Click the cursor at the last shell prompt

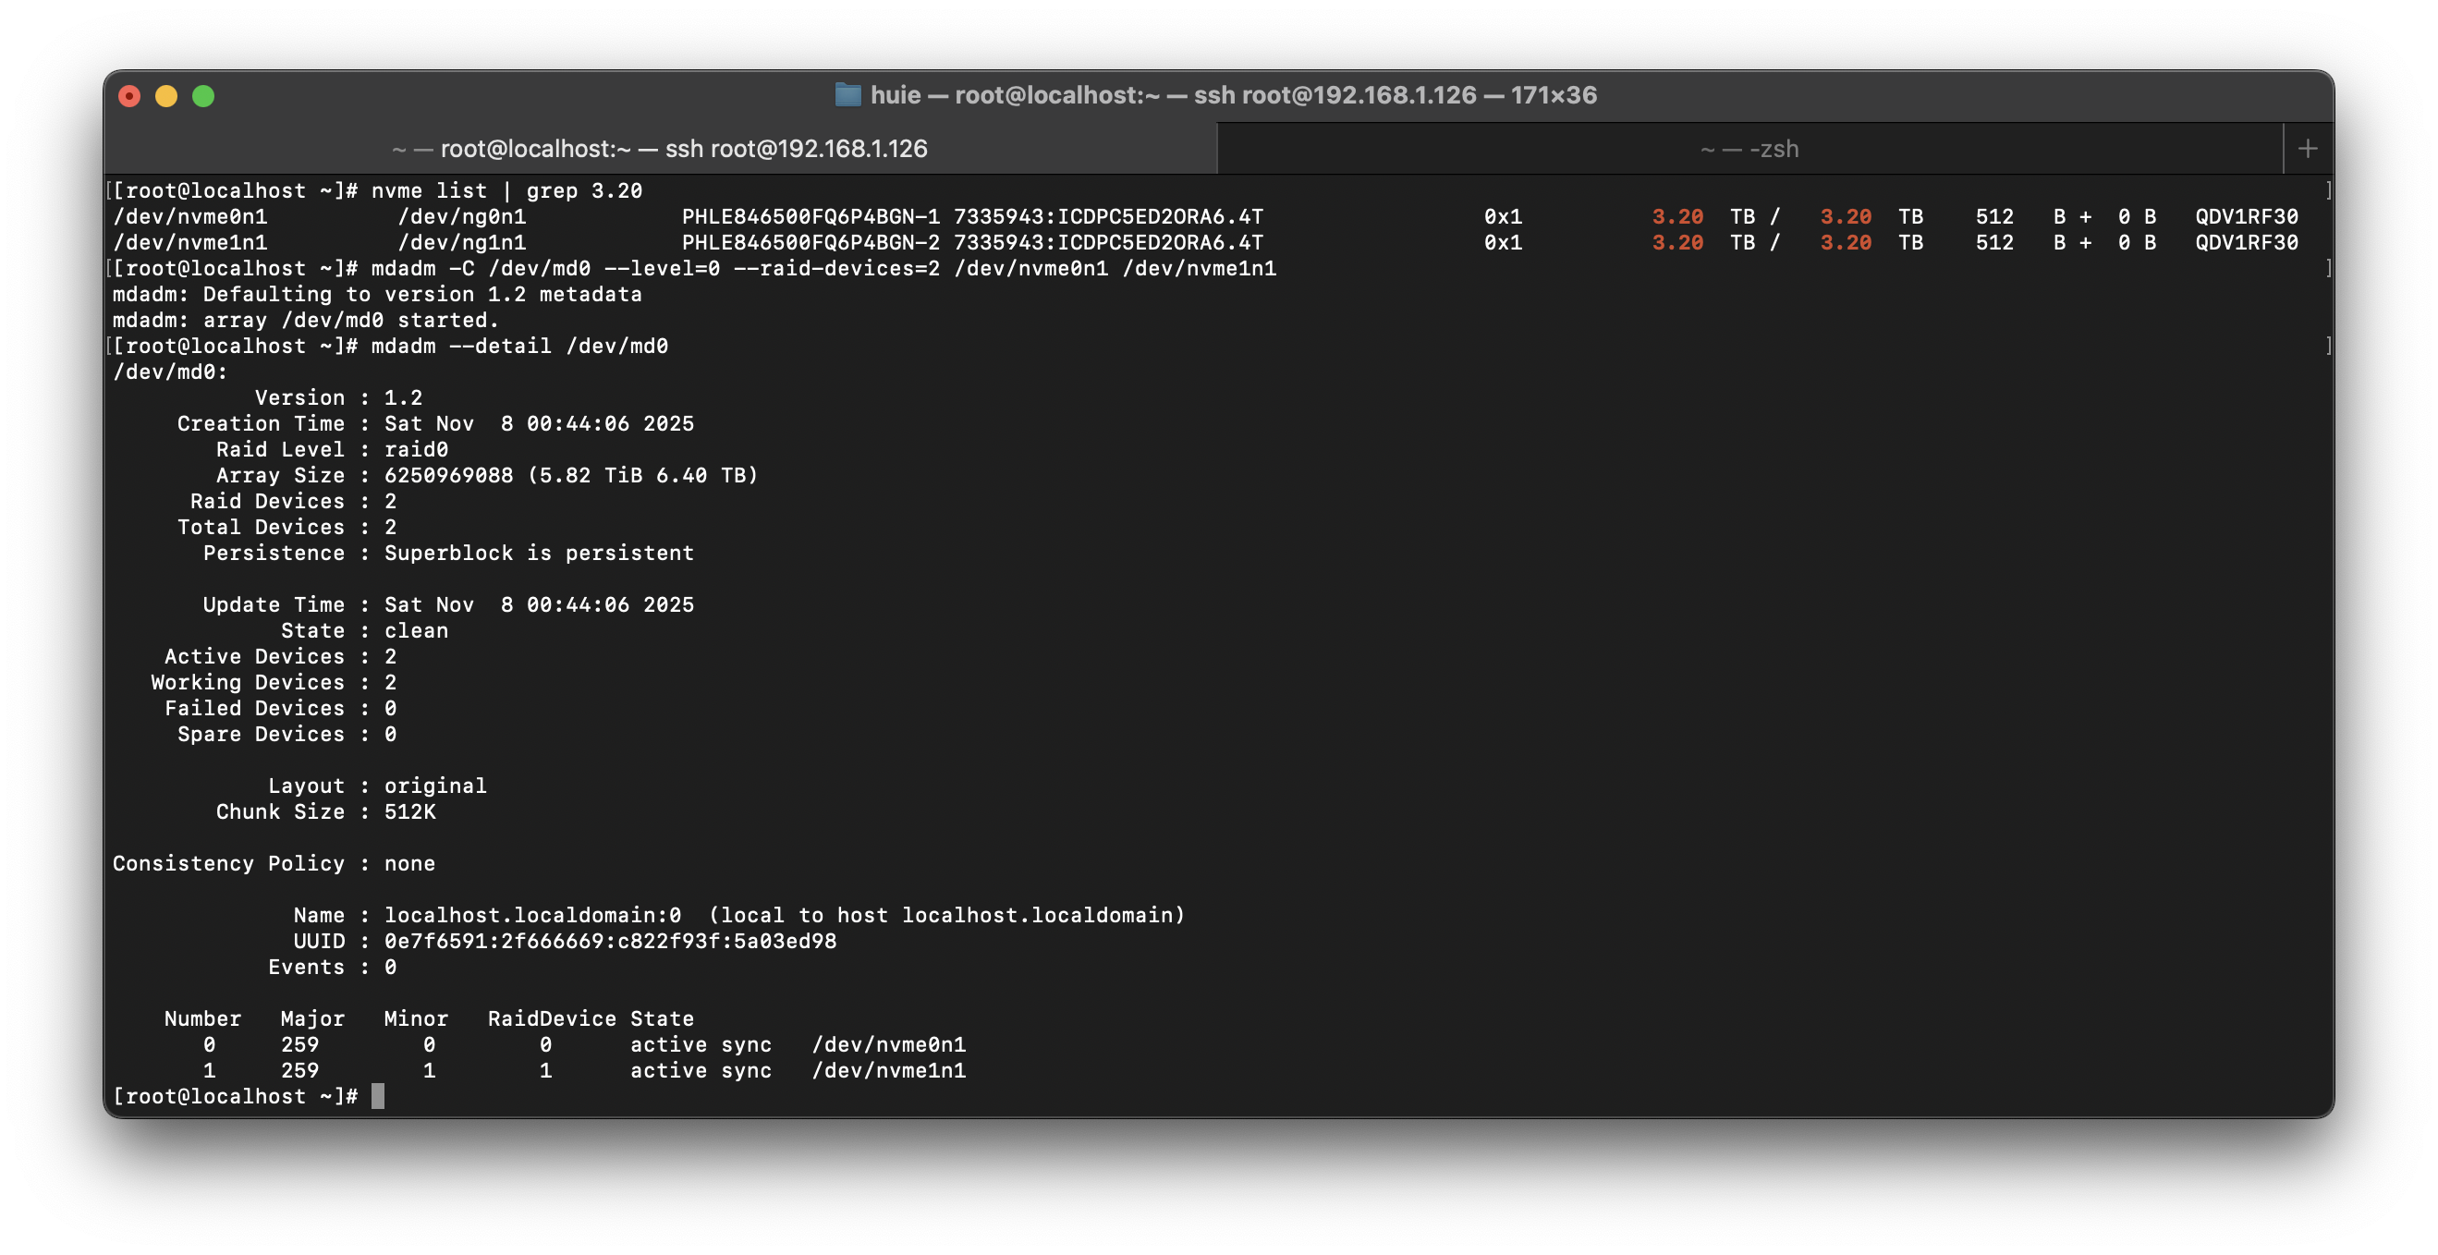[378, 1096]
